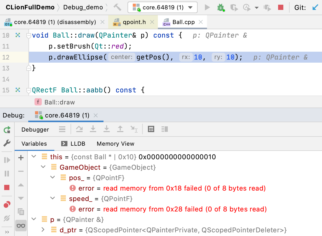Switch to the qpoint.h editor tab
322x236 pixels.
pyautogui.click(x=134, y=22)
